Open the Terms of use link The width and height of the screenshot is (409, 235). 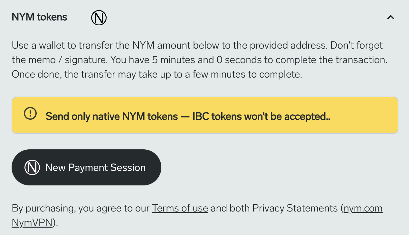[x=180, y=208]
